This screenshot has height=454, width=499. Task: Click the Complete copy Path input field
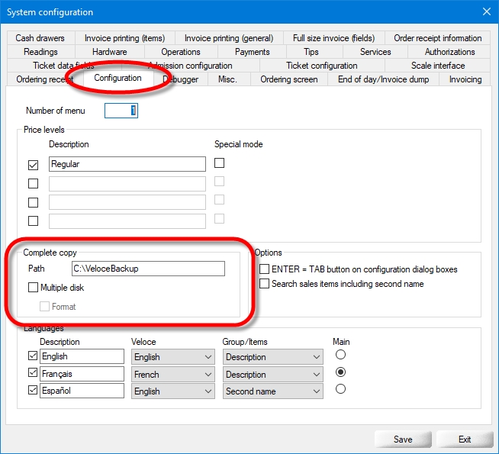[x=147, y=269]
